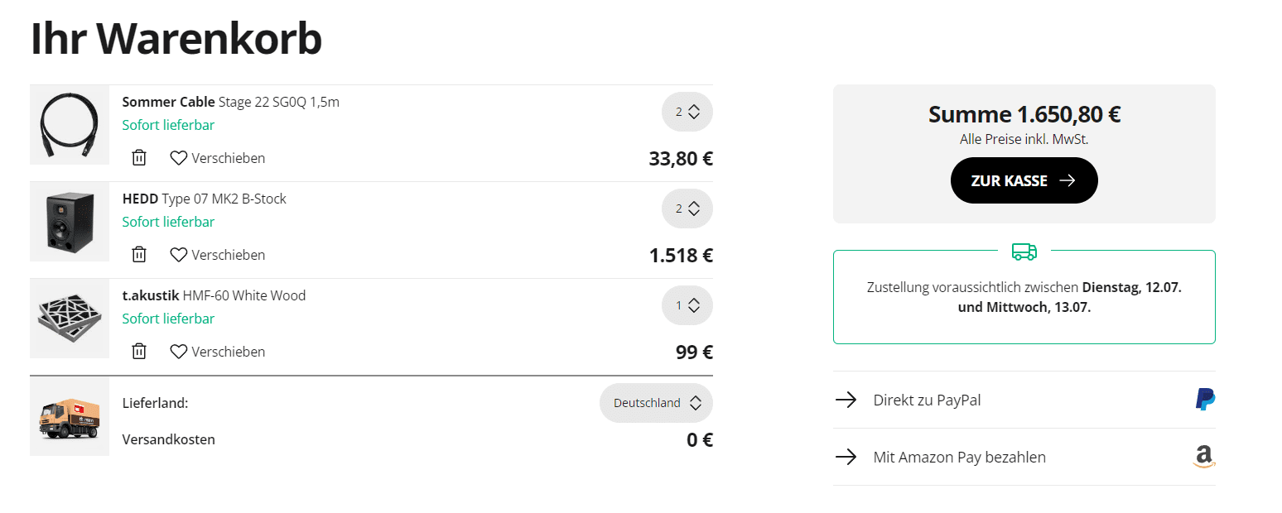Open the HEDD speaker product thumbnail

[x=70, y=222]
